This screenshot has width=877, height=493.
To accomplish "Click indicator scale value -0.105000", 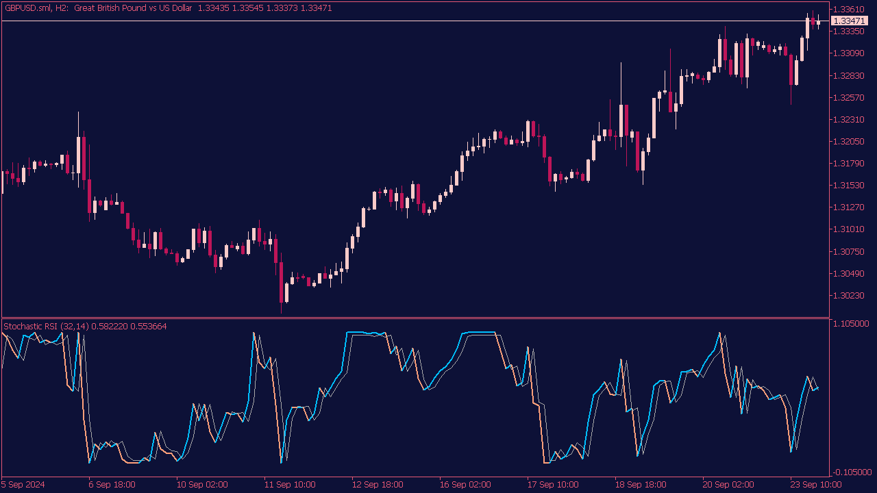I will (852, 472).
